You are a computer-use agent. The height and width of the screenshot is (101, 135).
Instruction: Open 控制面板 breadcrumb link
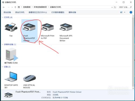pyautogui.click(x=27, y=7)
